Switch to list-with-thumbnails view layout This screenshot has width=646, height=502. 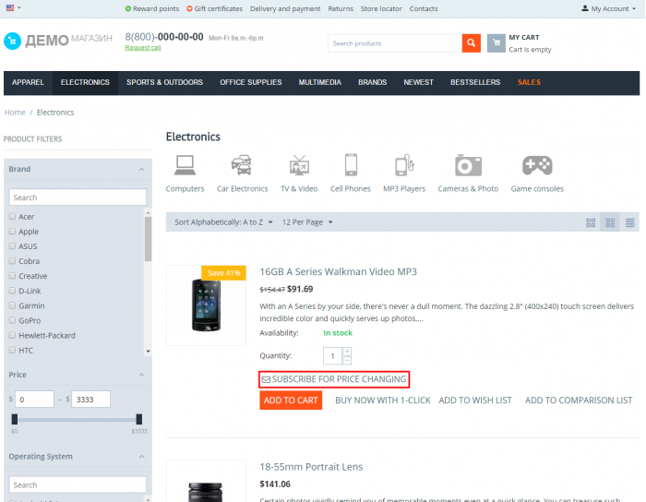pyautogui.click(x=610, y=222)
